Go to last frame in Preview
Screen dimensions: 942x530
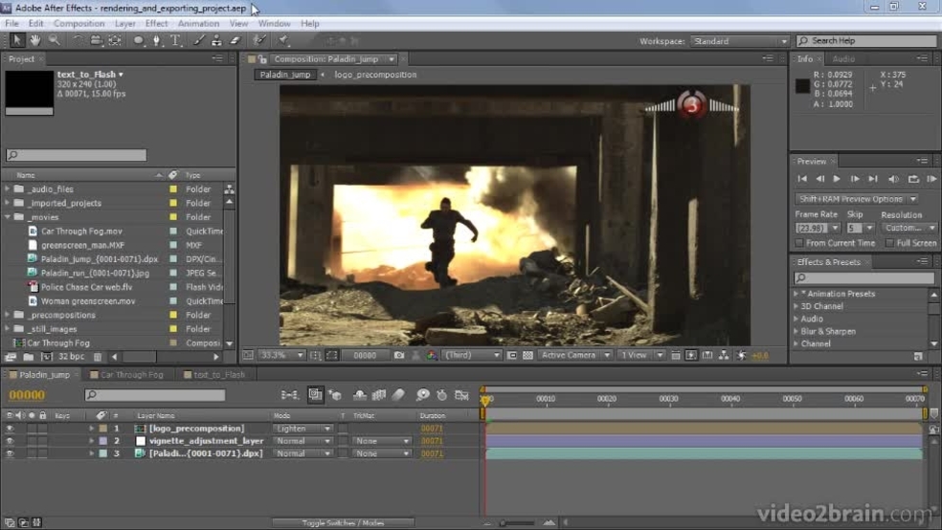(873, 179)
